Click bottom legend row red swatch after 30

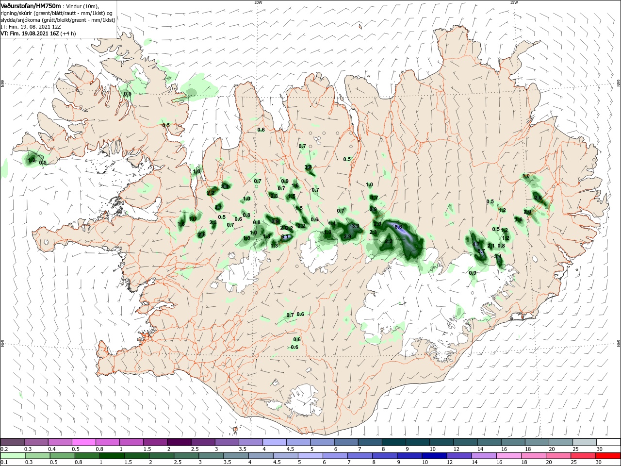tap(607, 456)
